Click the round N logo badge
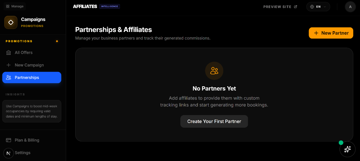Viewport: 360px width, 161px height. point(8,153)
